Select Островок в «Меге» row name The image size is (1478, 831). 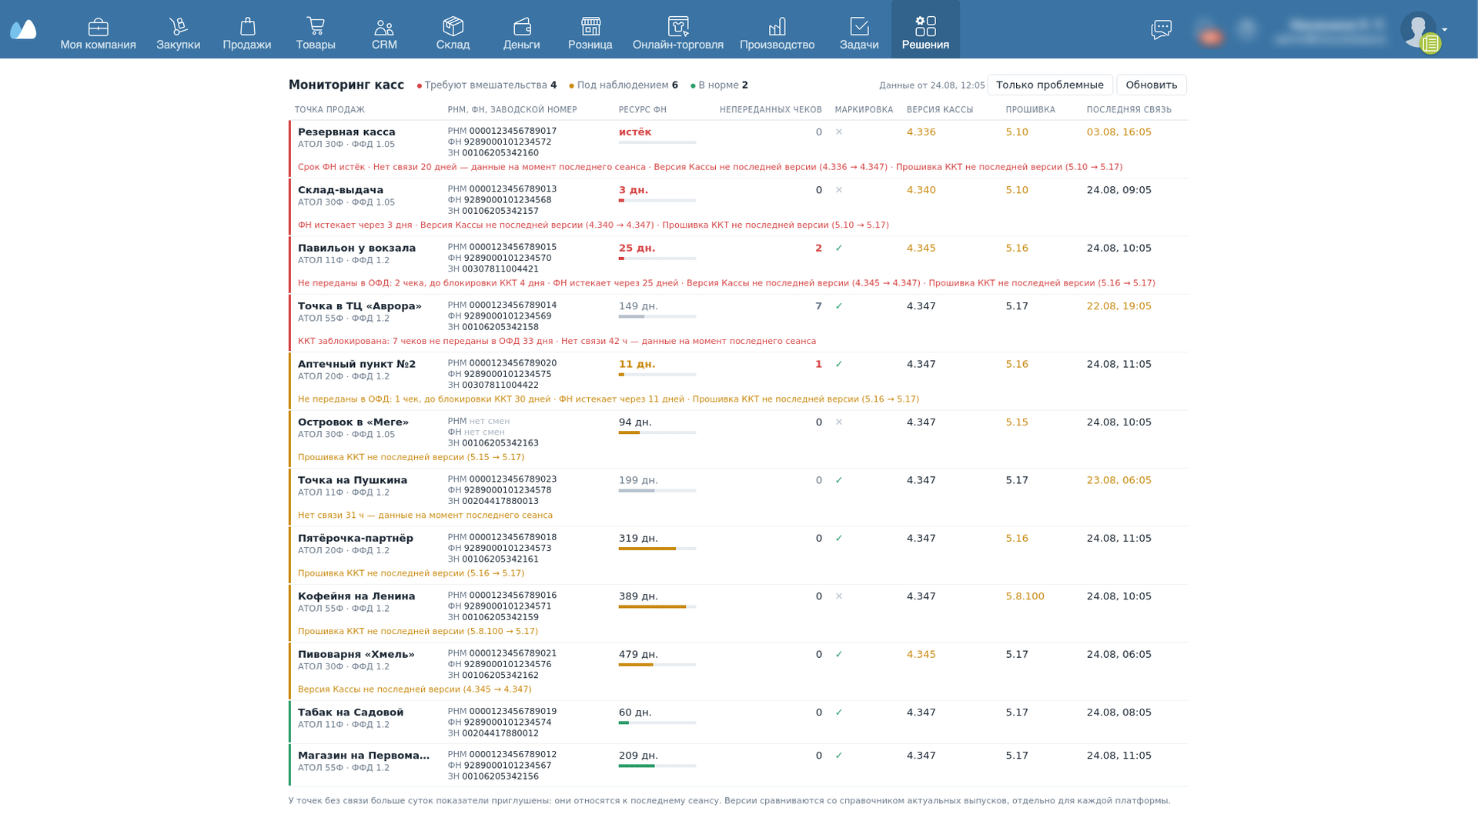353,422
